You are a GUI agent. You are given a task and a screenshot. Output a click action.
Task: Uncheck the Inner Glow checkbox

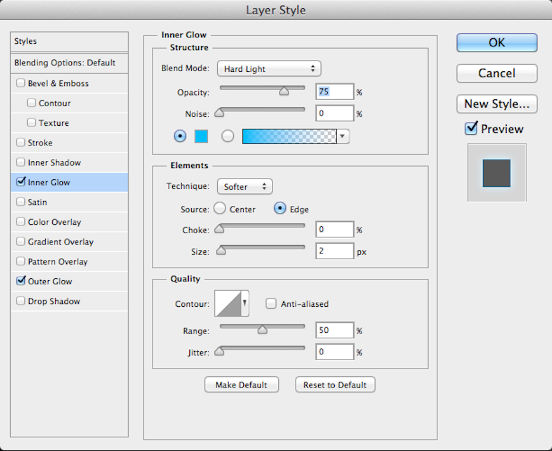pyautogui.click(x=21, y=182)
